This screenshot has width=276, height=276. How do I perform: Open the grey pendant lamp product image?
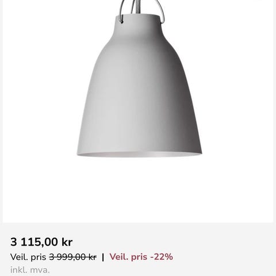click(x=138, y=111)
